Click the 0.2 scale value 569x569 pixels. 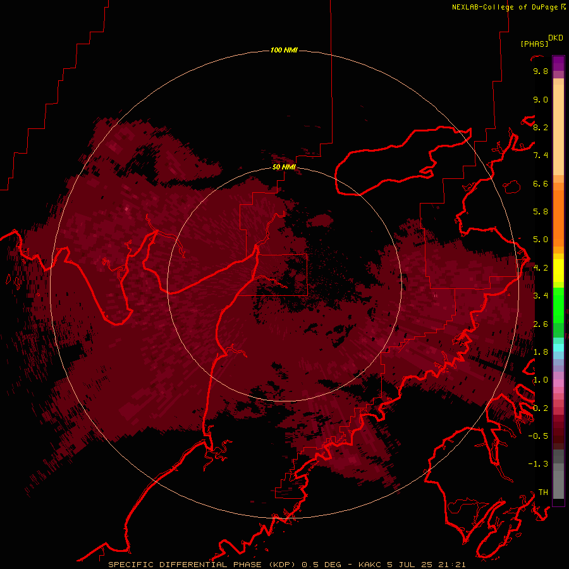pyautogui.click(x=541, y=408)
